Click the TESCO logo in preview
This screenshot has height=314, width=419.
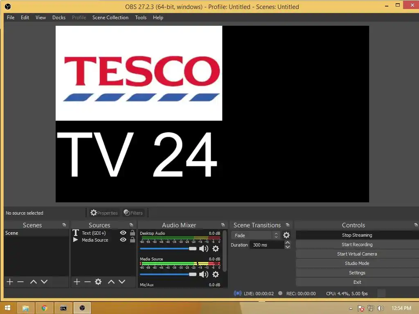(139, 73)
